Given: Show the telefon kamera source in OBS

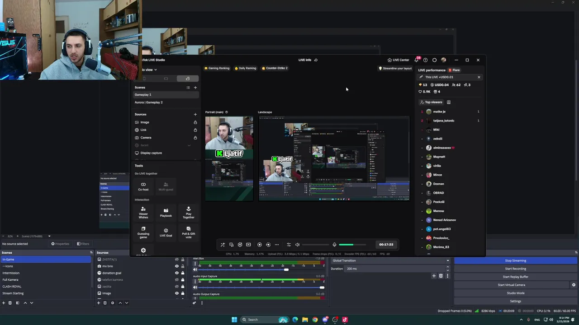Looking at the screenshot, I should (177, 280).
